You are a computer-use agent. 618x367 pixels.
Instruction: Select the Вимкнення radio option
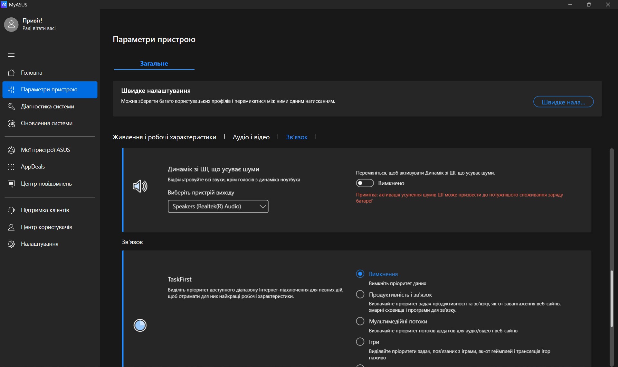pyautogui.click(x=360, y=274)
